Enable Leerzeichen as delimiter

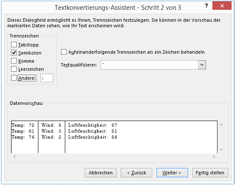(x=14, y=69)
